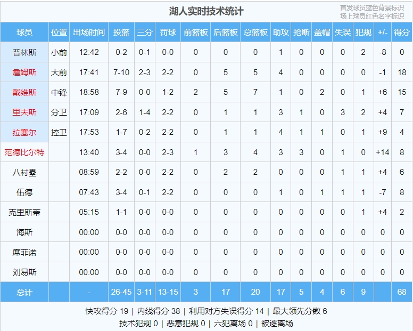
Task: Select player name 普林斯
Action: tap(24, 52)
